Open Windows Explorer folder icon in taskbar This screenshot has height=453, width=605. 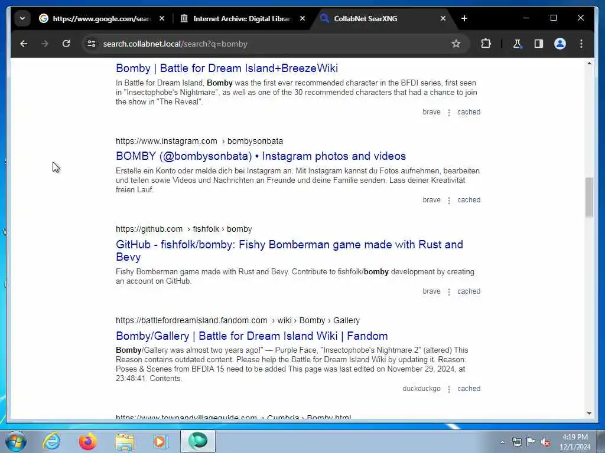coord(125,441)
